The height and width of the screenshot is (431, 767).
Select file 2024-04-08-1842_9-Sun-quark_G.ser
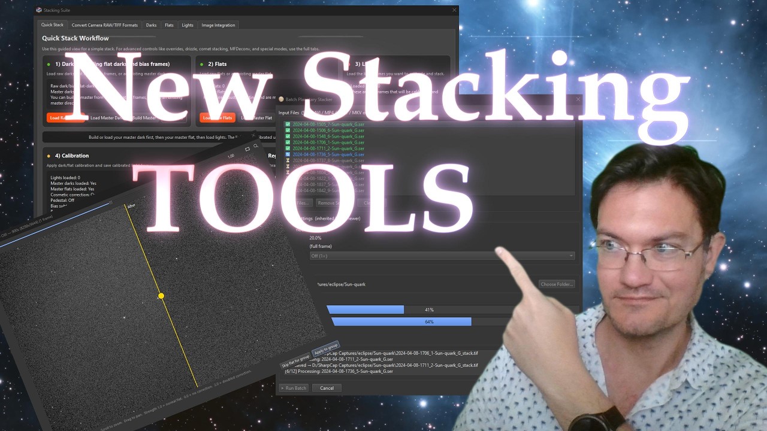328,190
